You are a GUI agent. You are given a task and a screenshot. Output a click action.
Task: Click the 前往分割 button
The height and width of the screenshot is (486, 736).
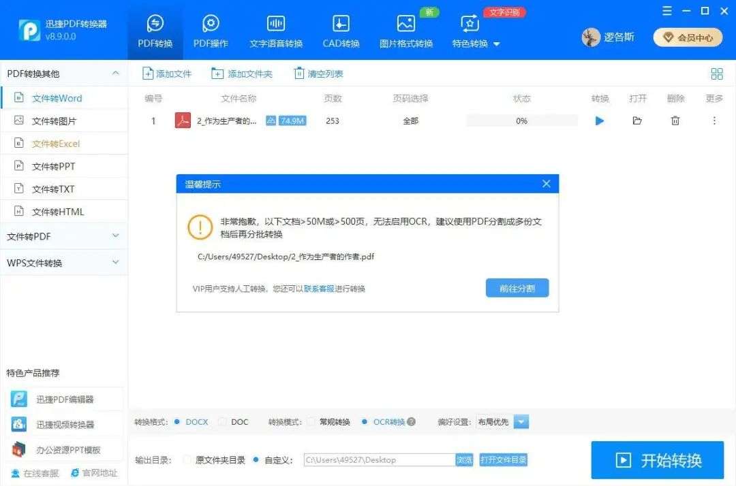point(517,288)
